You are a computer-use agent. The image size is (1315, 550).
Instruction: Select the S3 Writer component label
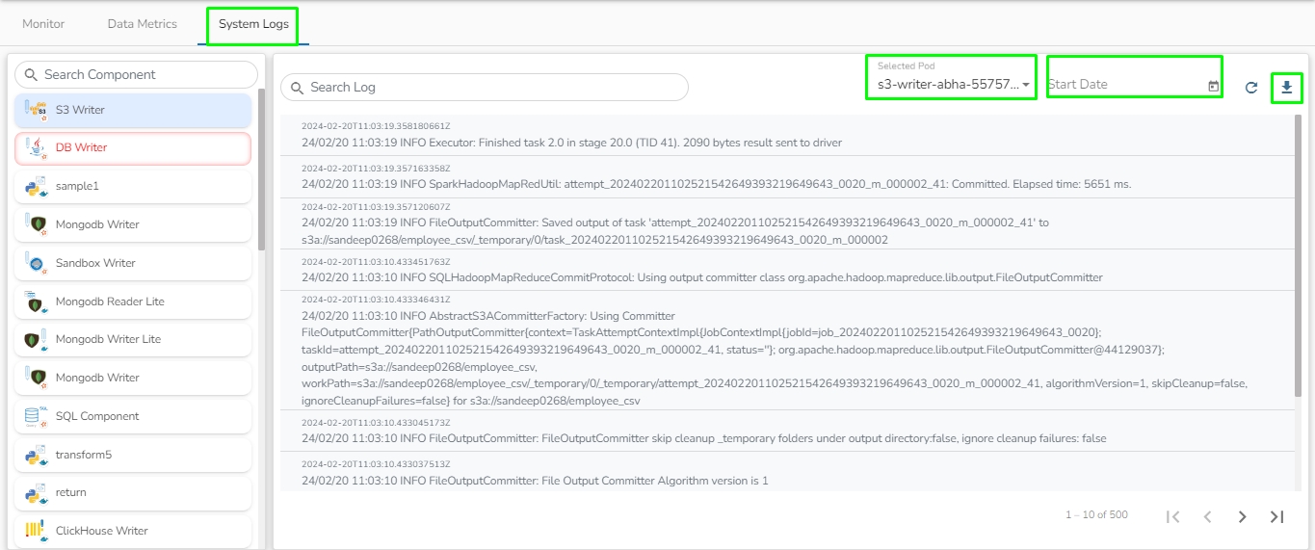pos(80,110)
